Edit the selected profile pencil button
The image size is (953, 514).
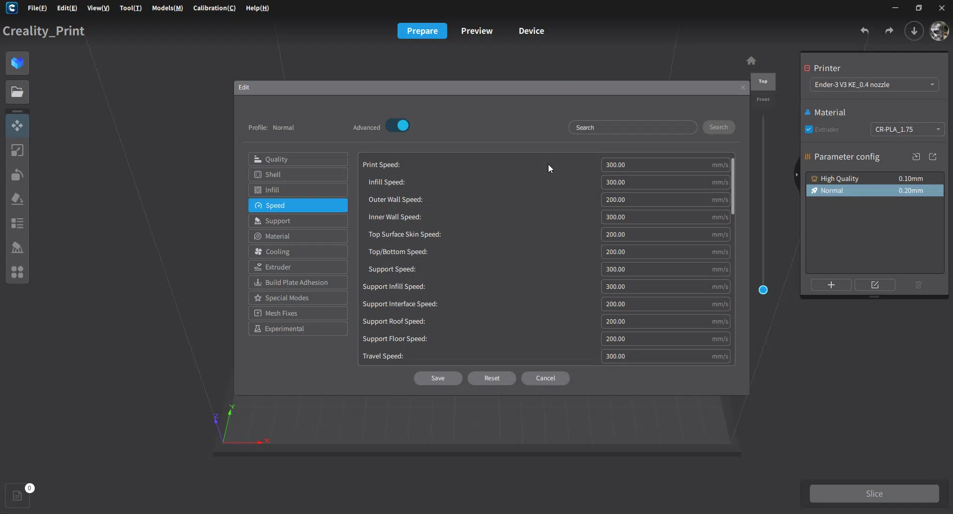pyautogui.click(x=875, y=285)
